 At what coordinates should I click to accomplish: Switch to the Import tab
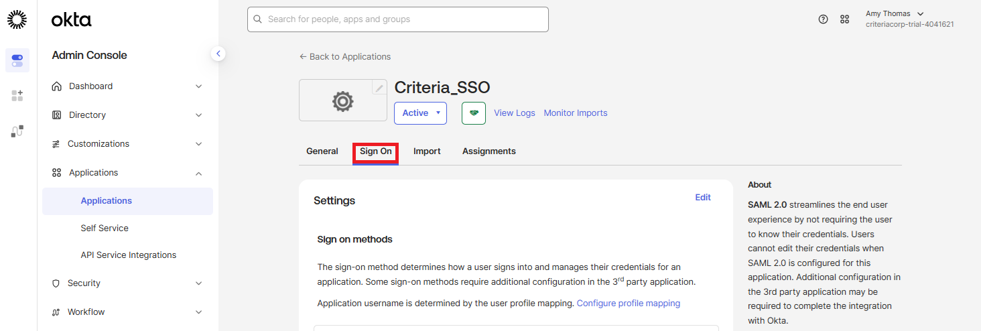(x=427, y=151)
